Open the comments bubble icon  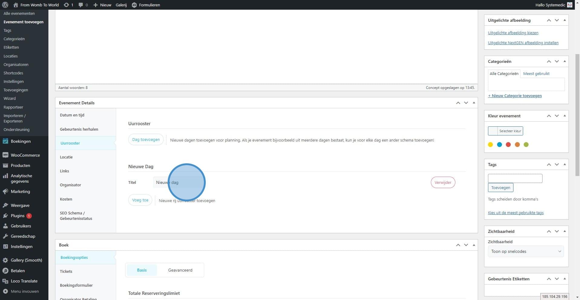pos(83,5)
